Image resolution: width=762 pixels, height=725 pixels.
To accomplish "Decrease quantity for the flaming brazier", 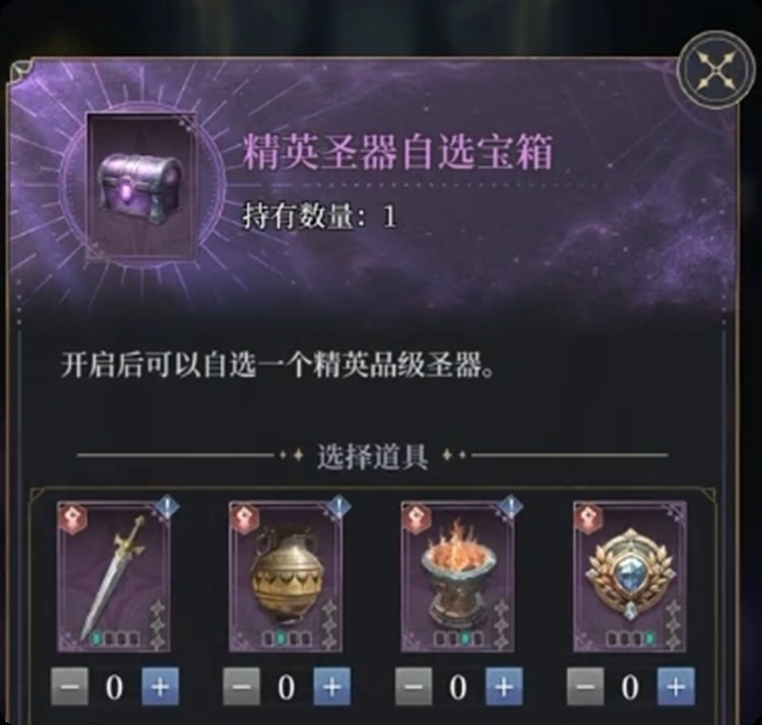I will [413, 686].
